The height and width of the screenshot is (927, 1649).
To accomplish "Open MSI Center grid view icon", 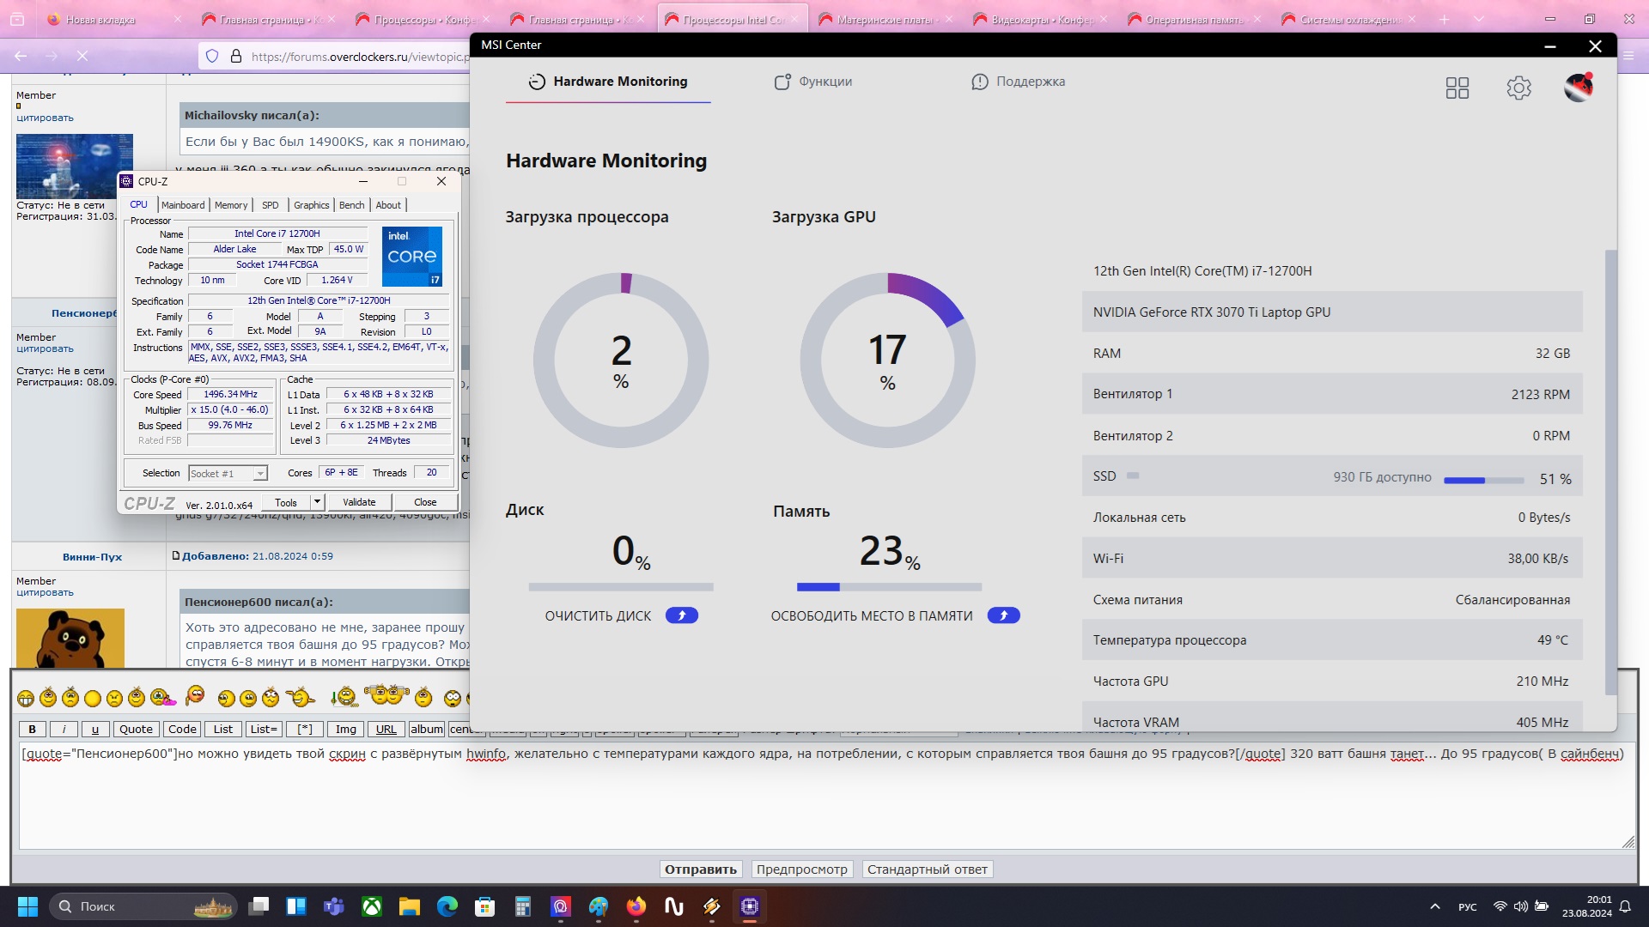I will (1457, 88).
